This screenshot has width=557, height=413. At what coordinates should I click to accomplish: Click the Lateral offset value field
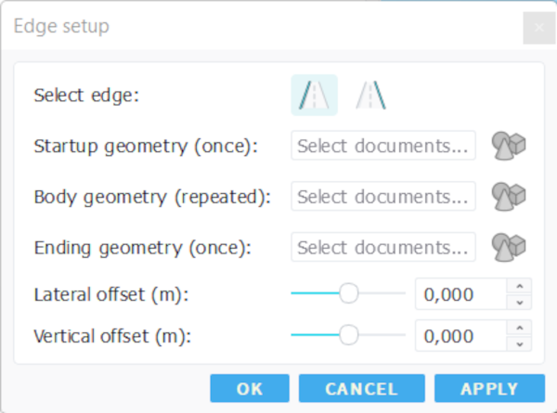460,294
